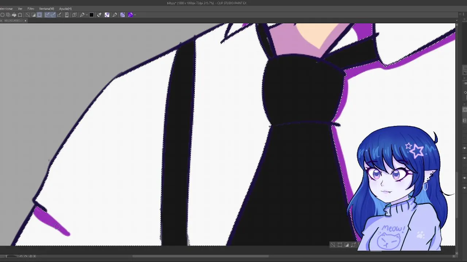Click the canvas horizontal scrollbar
The height and width of the screenshot is (262, 467).
point(201,256)
